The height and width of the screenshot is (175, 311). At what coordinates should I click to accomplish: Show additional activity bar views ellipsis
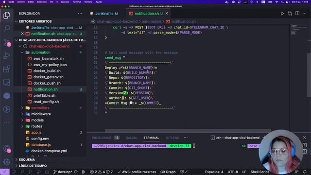point(6,122)
